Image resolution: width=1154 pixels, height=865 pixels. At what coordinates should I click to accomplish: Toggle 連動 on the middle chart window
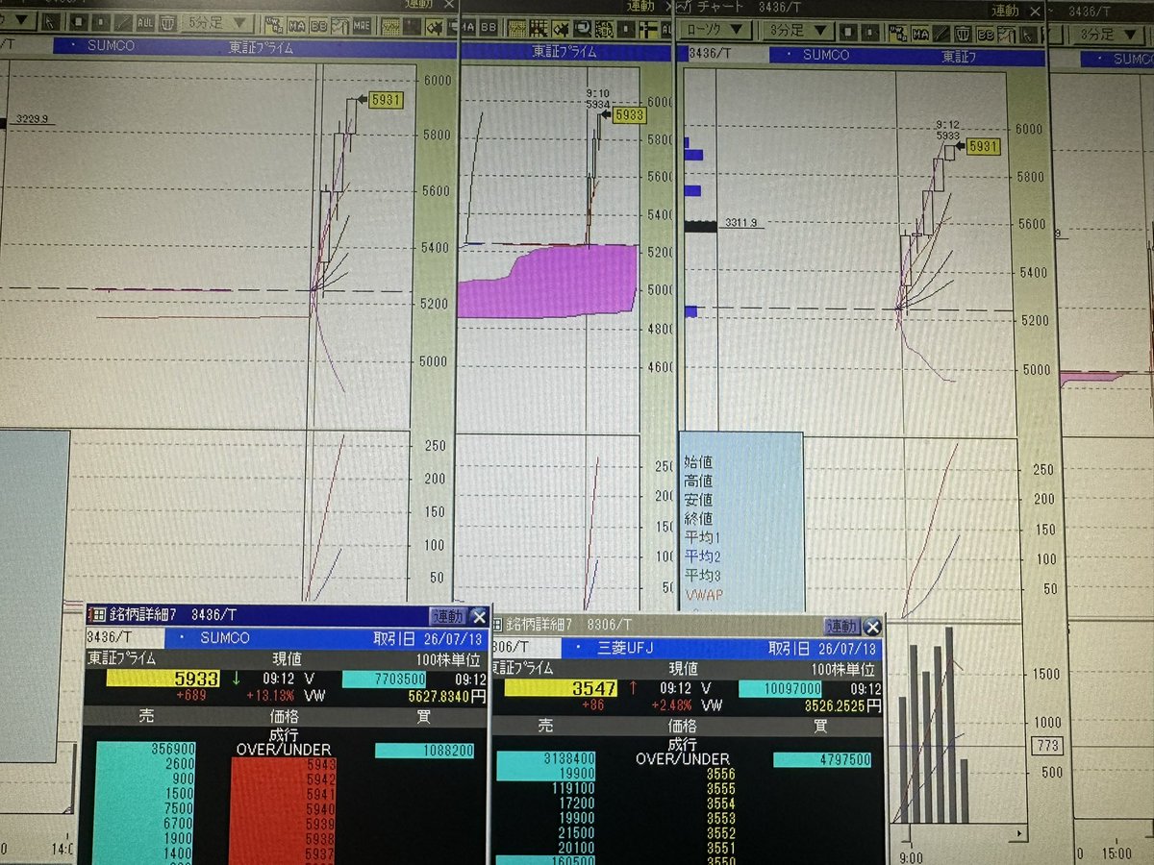(640, 7)
